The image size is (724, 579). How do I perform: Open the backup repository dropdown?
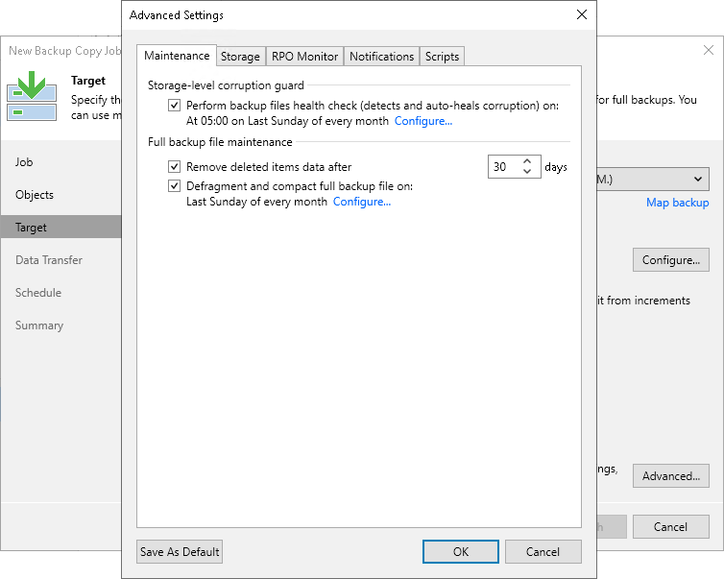698,180
